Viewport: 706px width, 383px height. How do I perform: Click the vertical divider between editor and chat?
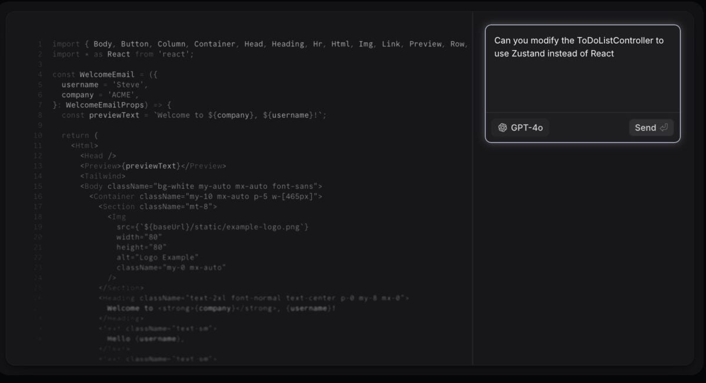473,188
